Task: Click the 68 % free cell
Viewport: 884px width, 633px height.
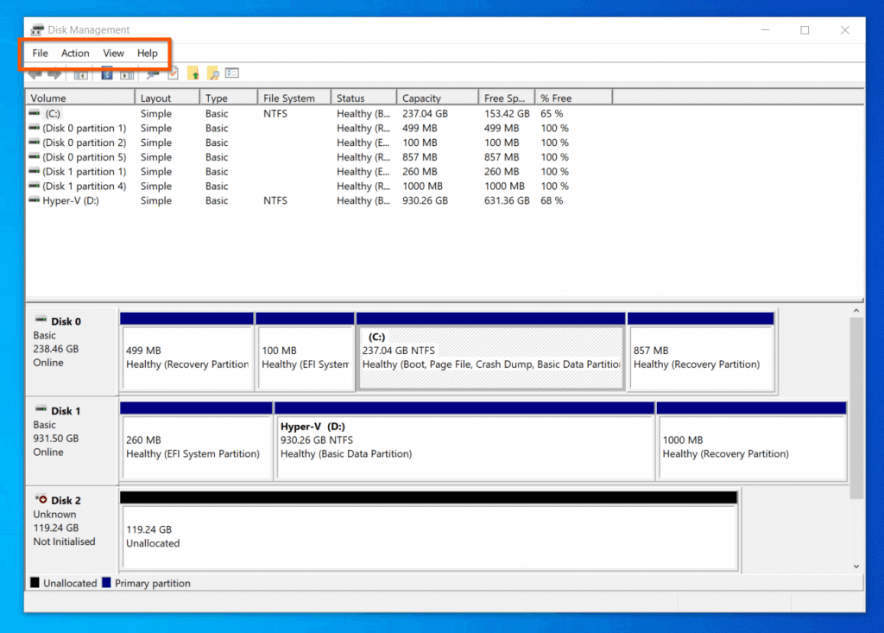Action: pos(552,200)
